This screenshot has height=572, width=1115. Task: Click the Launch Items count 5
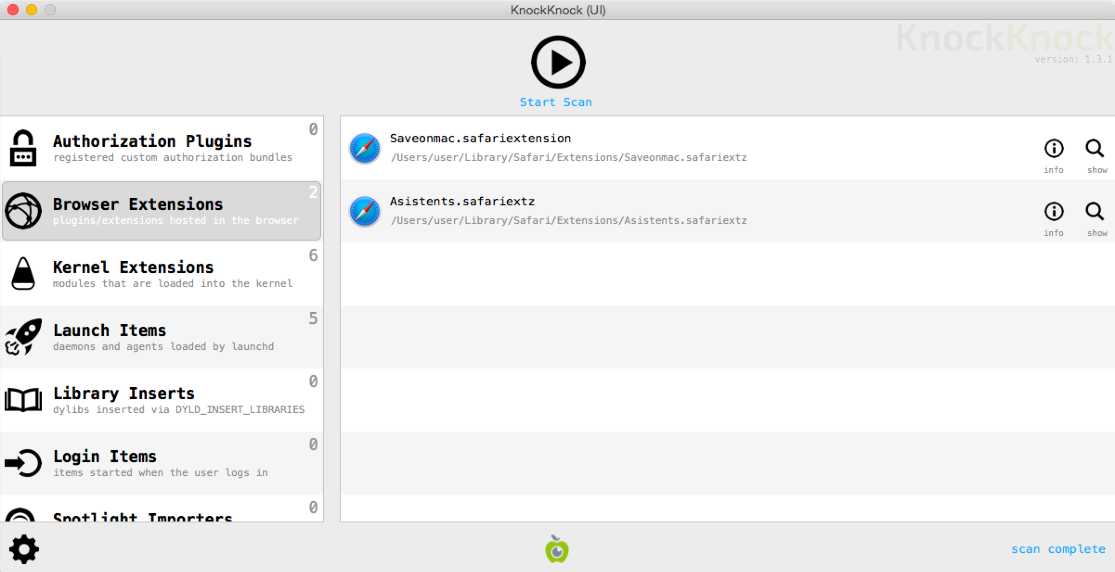coord(313,318)
